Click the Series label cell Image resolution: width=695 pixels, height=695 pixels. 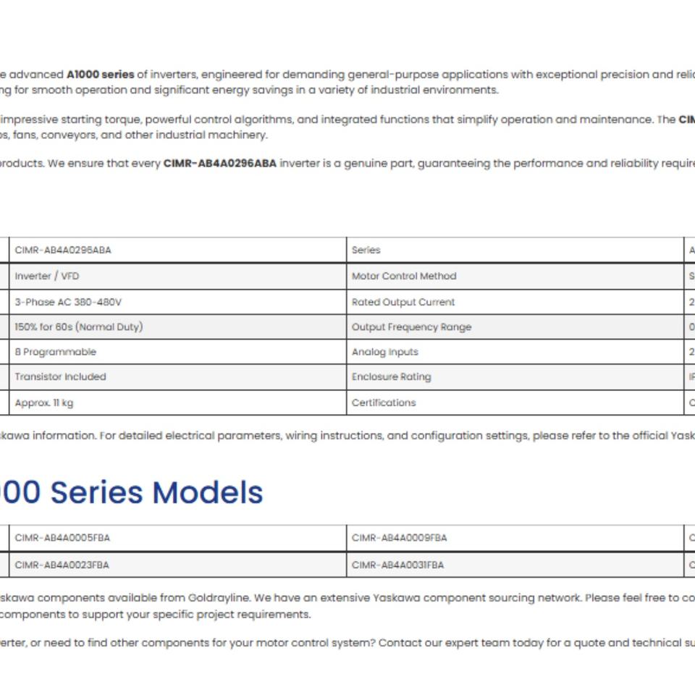515,250
